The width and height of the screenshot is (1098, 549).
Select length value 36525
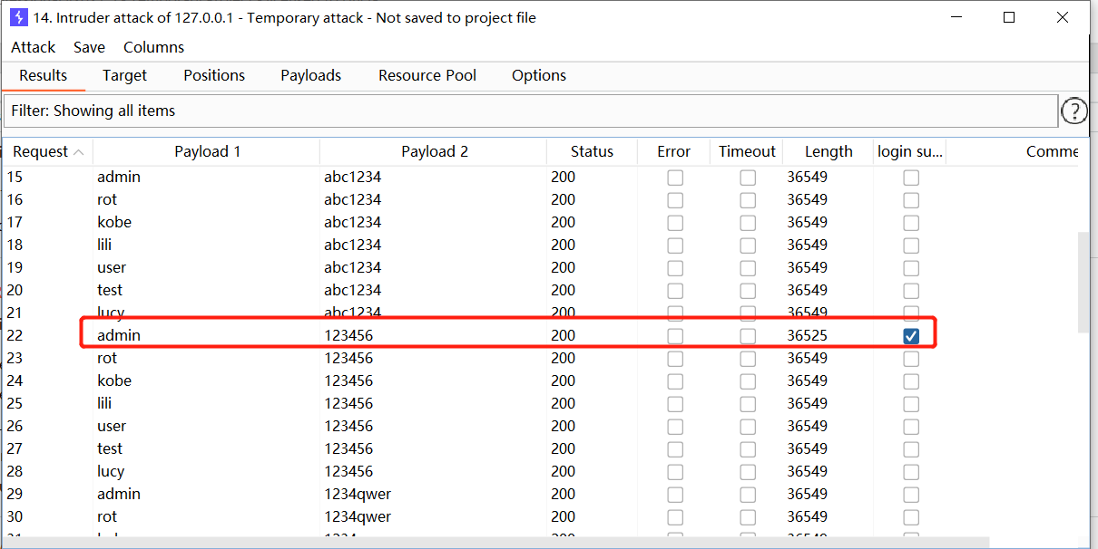(807, 335)
